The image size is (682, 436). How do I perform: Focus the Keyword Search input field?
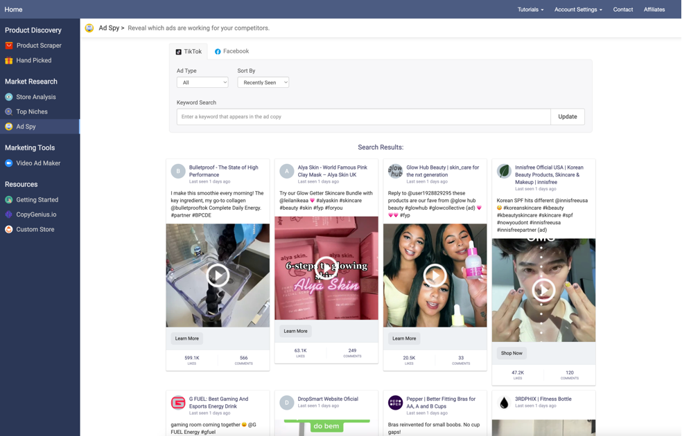tap(363, 116)
